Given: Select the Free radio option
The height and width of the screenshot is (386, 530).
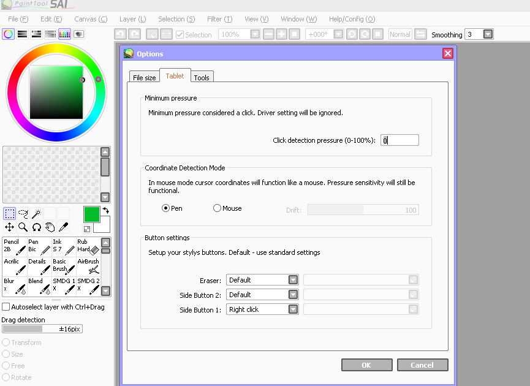Looking at the screenshot, I should point(6,366).
